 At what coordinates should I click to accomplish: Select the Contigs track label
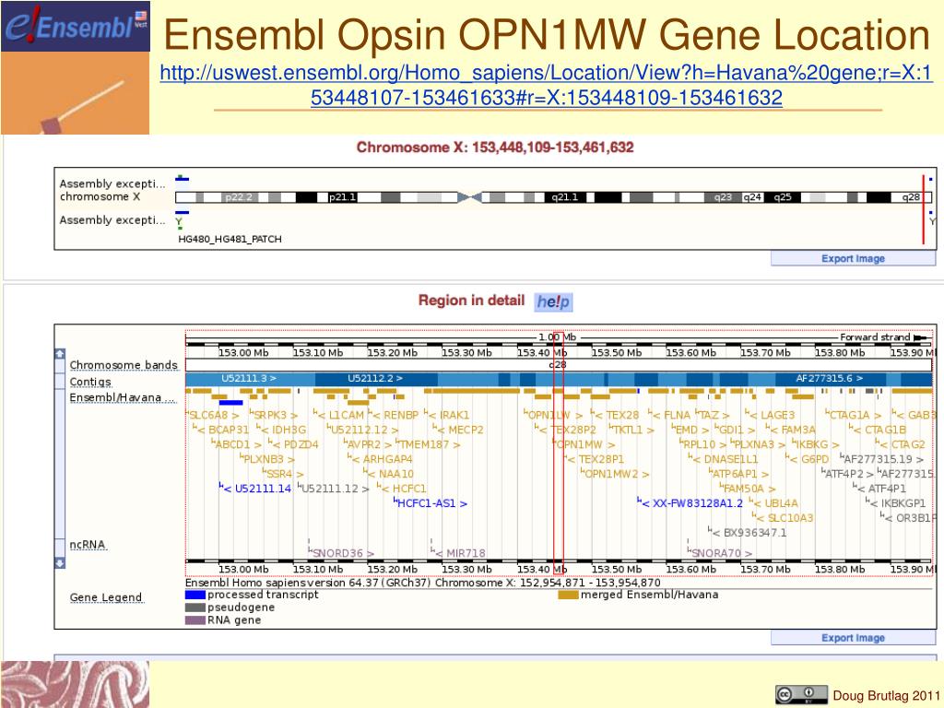click(90, 382)
